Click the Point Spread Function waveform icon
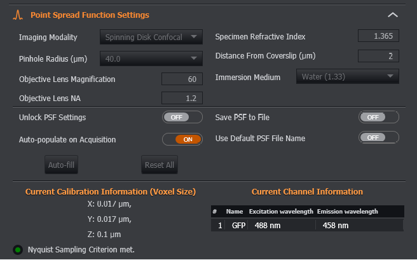This screenshot has height=260, width=417. coord(18,14)
